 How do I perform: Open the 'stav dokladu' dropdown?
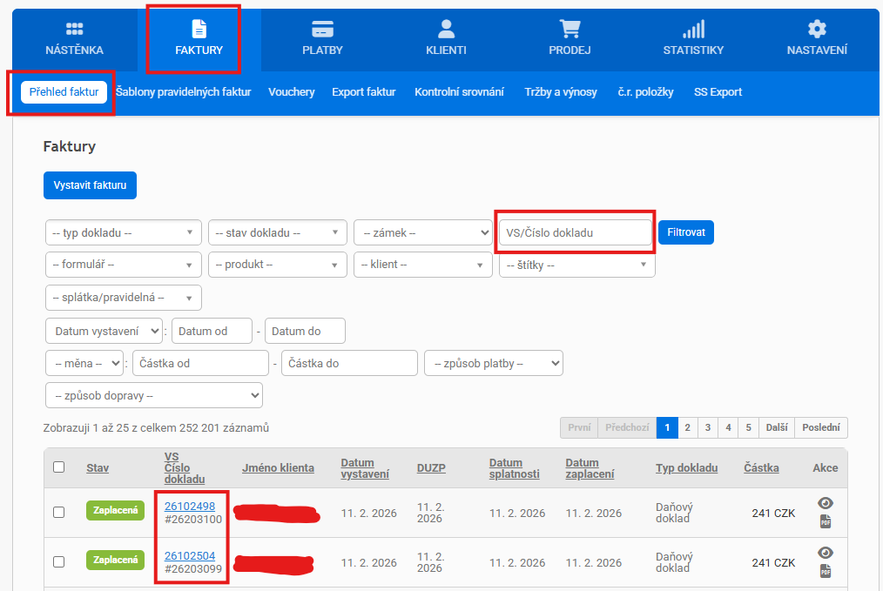coord(278,232)
